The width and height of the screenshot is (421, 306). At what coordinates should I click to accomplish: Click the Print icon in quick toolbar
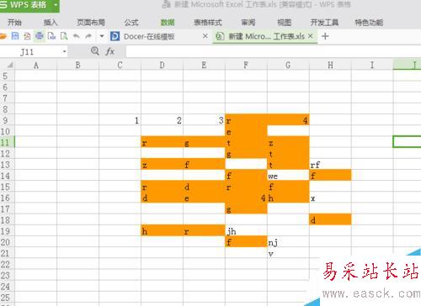click(x=40, y=36)
